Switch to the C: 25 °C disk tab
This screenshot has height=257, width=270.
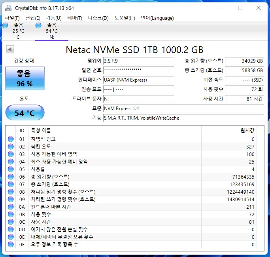pos(18,31)
